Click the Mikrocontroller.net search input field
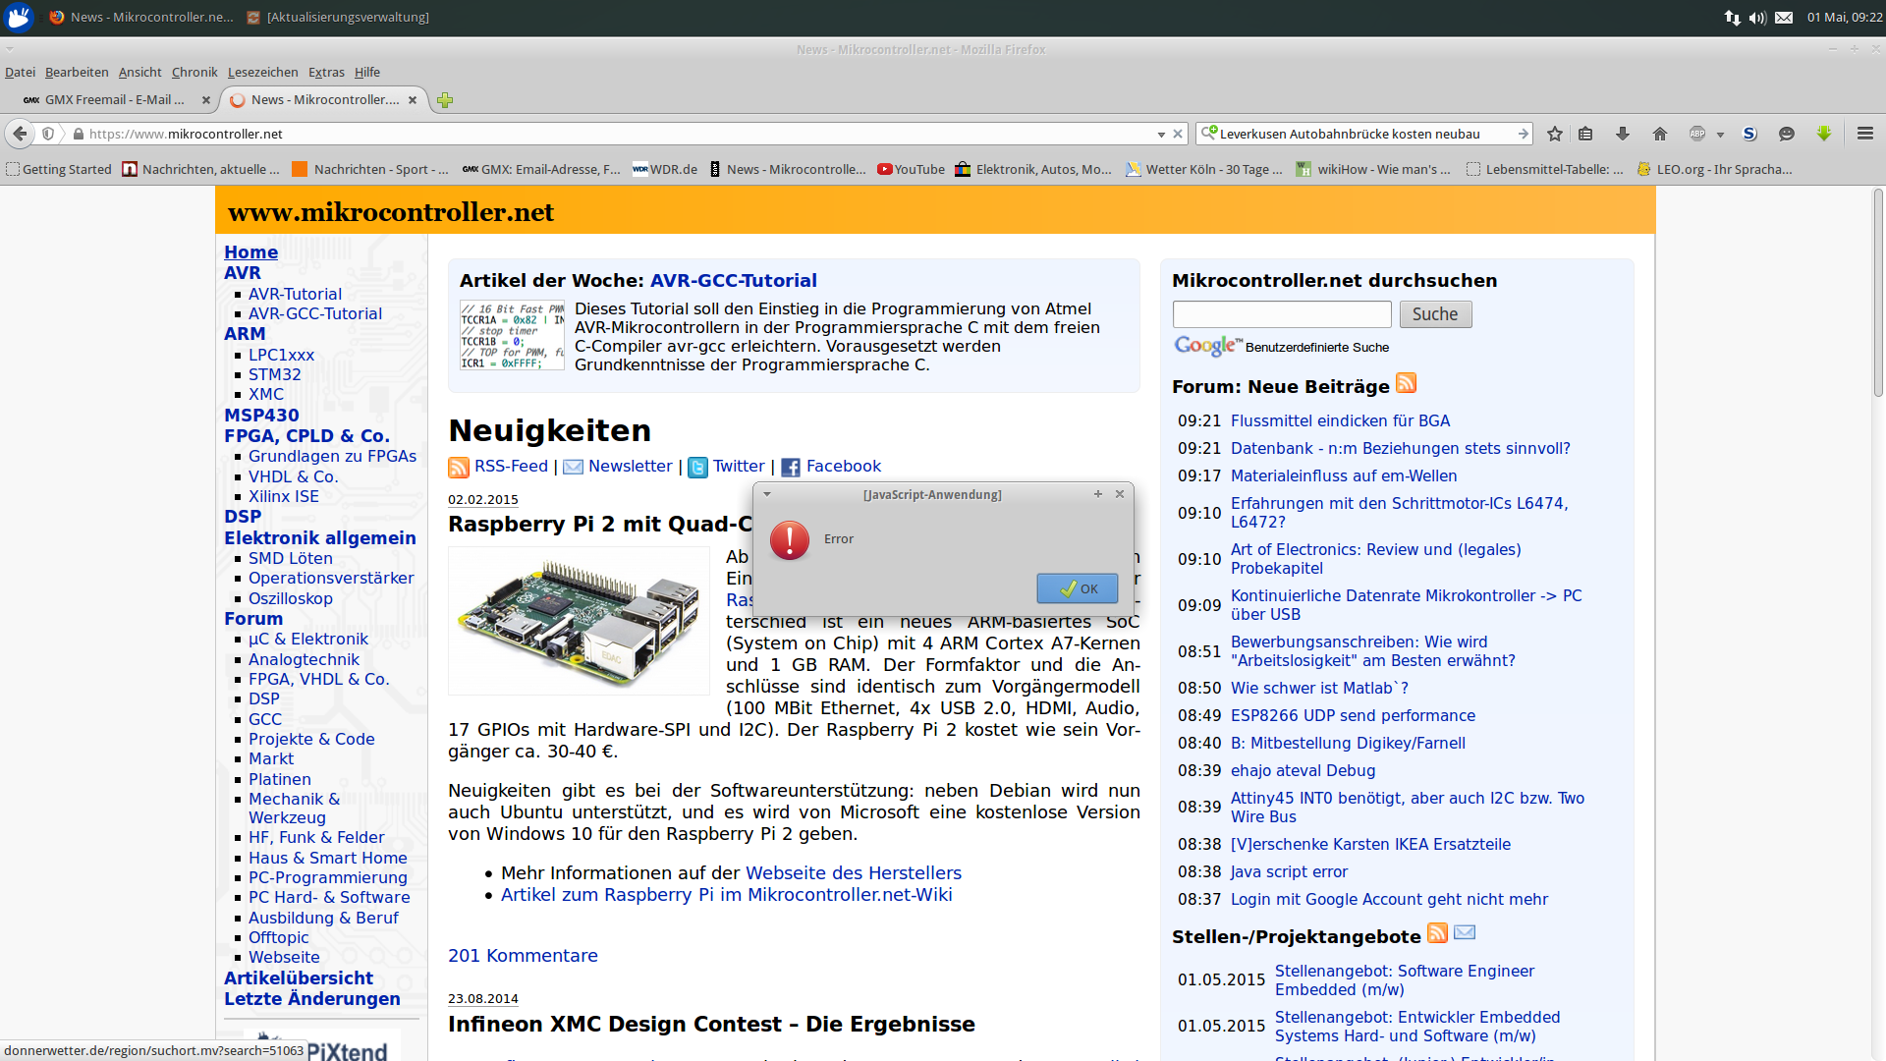The width and height of the screenshot is (1886, 1061). [1282, 314]
